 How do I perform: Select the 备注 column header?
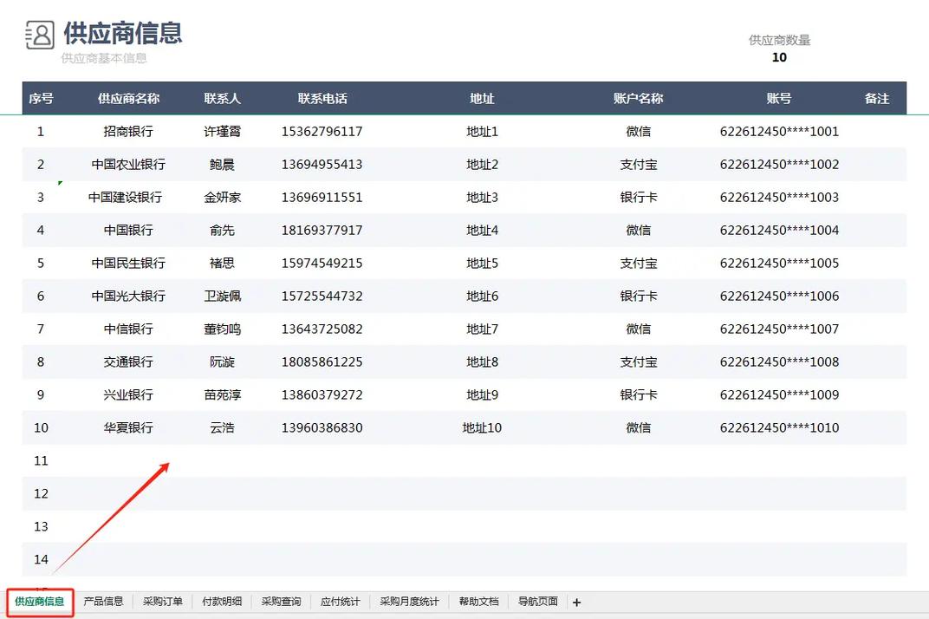(x=877, y=99)
